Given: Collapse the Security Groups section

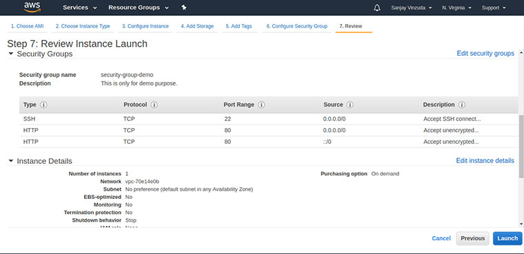Looking at the screenshot, I should tap(11, 54).
